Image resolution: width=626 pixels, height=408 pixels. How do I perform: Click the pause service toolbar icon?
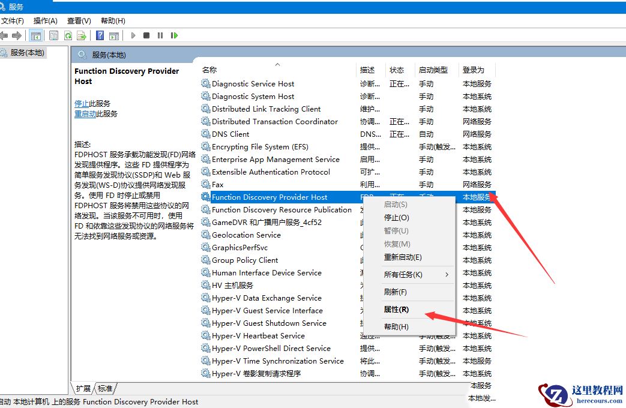click(x=161, y=35)
